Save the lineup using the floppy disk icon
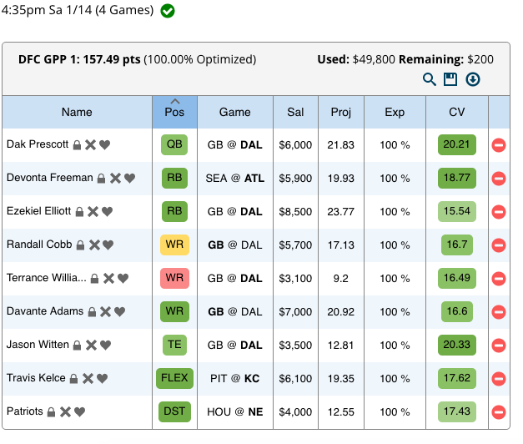The height and width of the screenshot is (444, 523). (450, 79)
